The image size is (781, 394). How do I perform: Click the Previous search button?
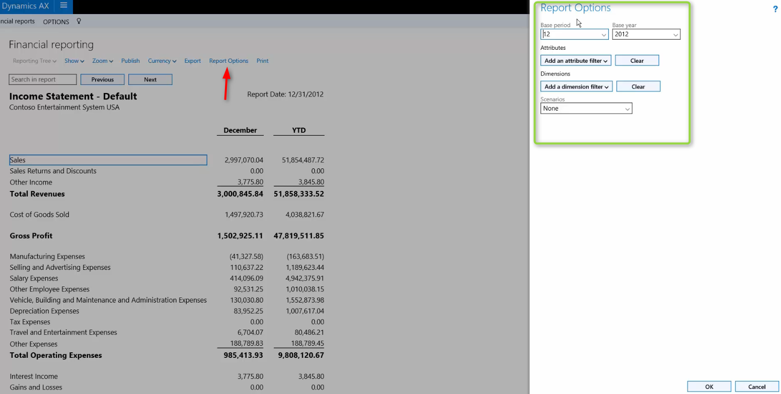(x=103, y=79)
